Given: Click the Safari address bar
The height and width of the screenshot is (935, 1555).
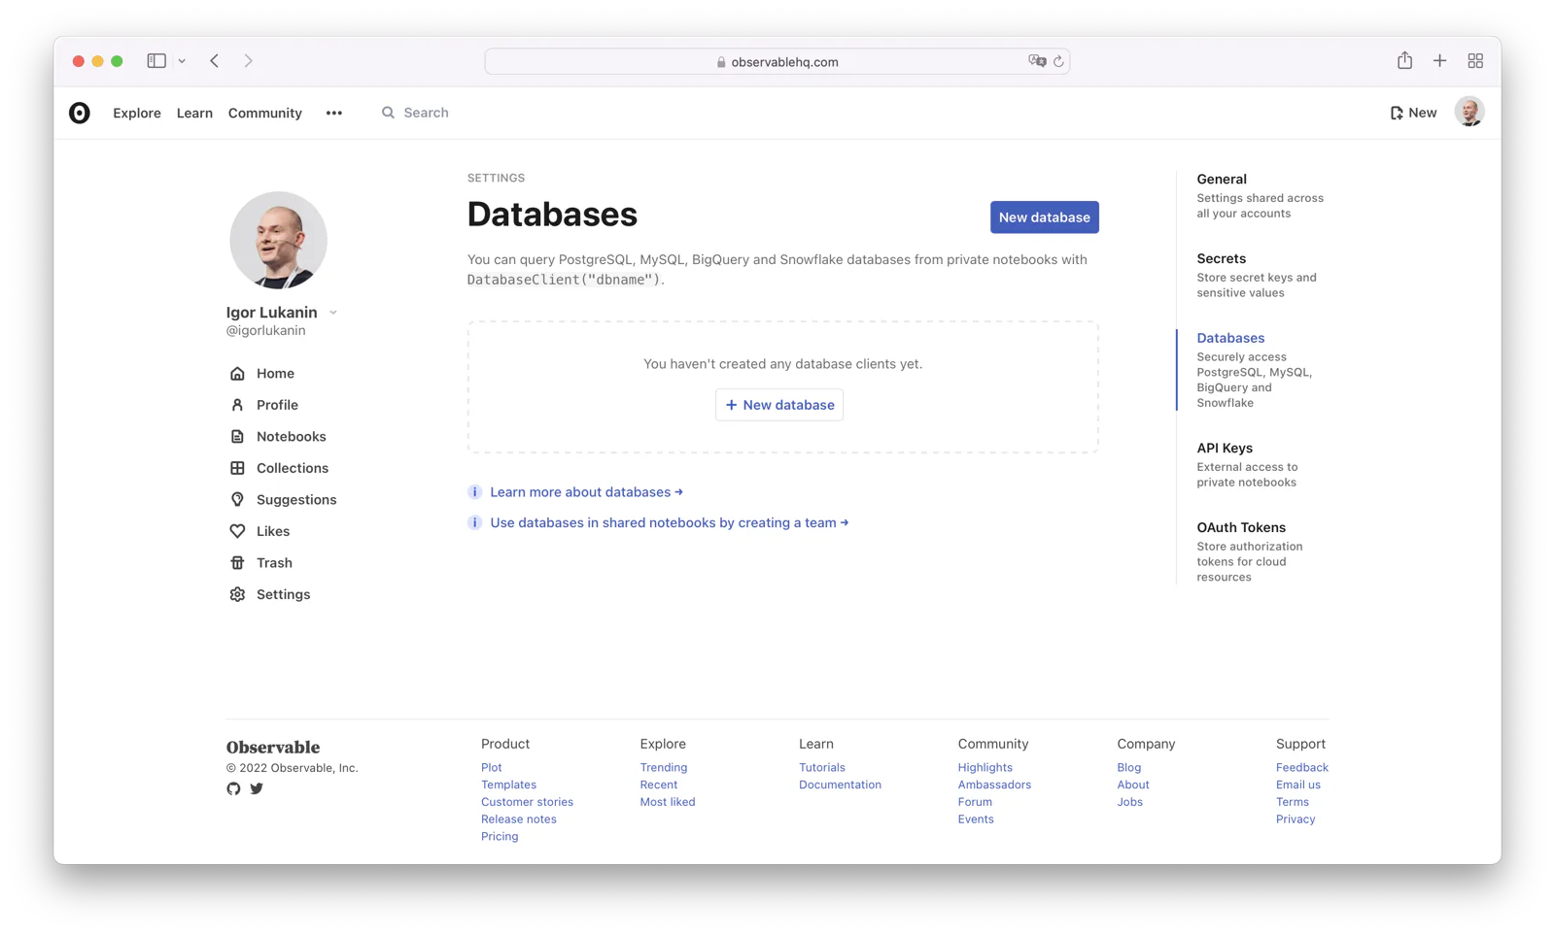Looking at the screenshot, I should tap(777, 61).
